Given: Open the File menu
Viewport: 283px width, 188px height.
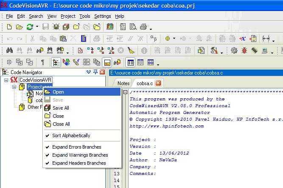Looking at the screenshot, I should point(9,16).
